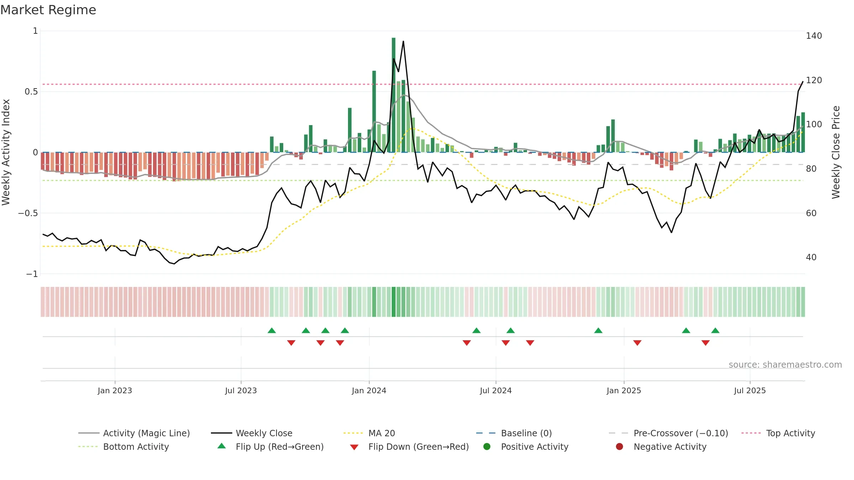Click the green dotted Bottom Activity threshold line

coord(423,181)
